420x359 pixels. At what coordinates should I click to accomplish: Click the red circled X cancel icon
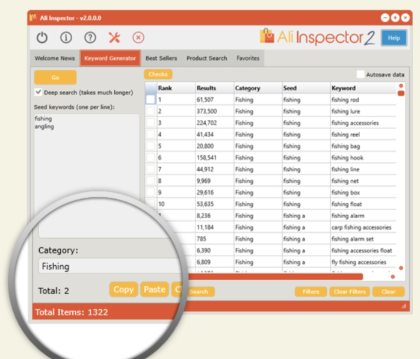[x=138, y=37]
